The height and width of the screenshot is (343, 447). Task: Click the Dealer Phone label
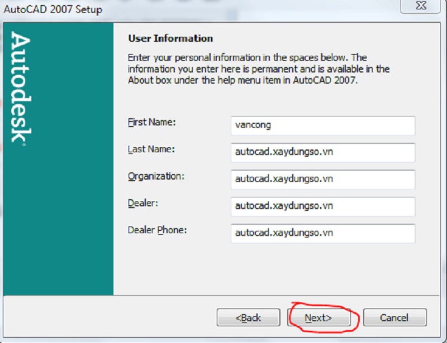tap(157, 230)
